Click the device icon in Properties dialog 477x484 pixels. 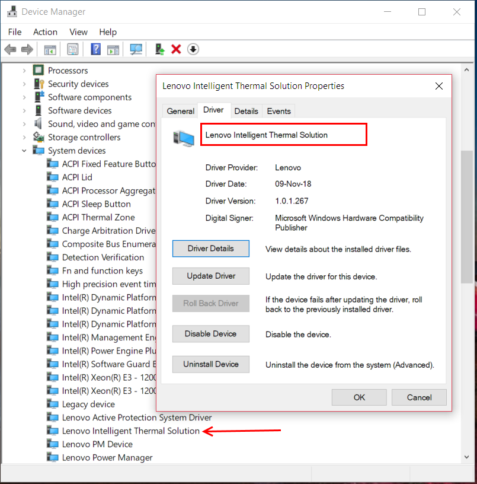tap(184, 138)
